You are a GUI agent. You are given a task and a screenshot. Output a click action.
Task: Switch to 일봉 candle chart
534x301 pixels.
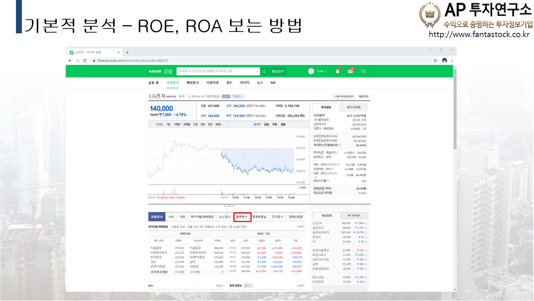point(267,124)
